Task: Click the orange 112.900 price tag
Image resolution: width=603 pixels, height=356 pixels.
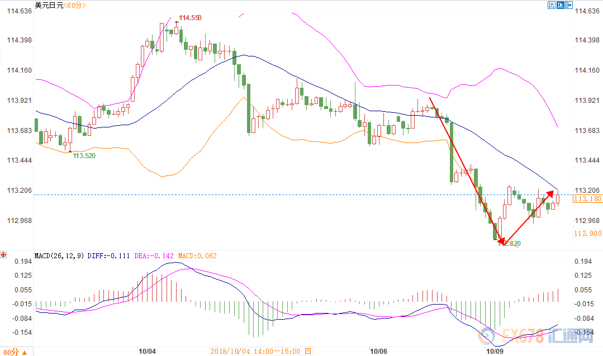Action: pos(587,234)
